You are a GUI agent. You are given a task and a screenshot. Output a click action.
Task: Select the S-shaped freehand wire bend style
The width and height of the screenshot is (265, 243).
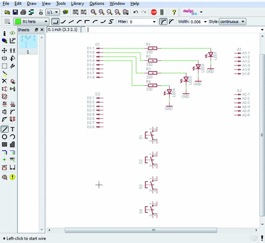111,22
